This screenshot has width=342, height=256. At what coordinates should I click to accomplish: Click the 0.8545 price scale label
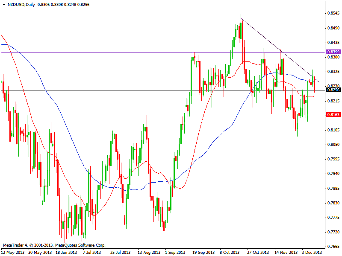(x=333, y=13)
